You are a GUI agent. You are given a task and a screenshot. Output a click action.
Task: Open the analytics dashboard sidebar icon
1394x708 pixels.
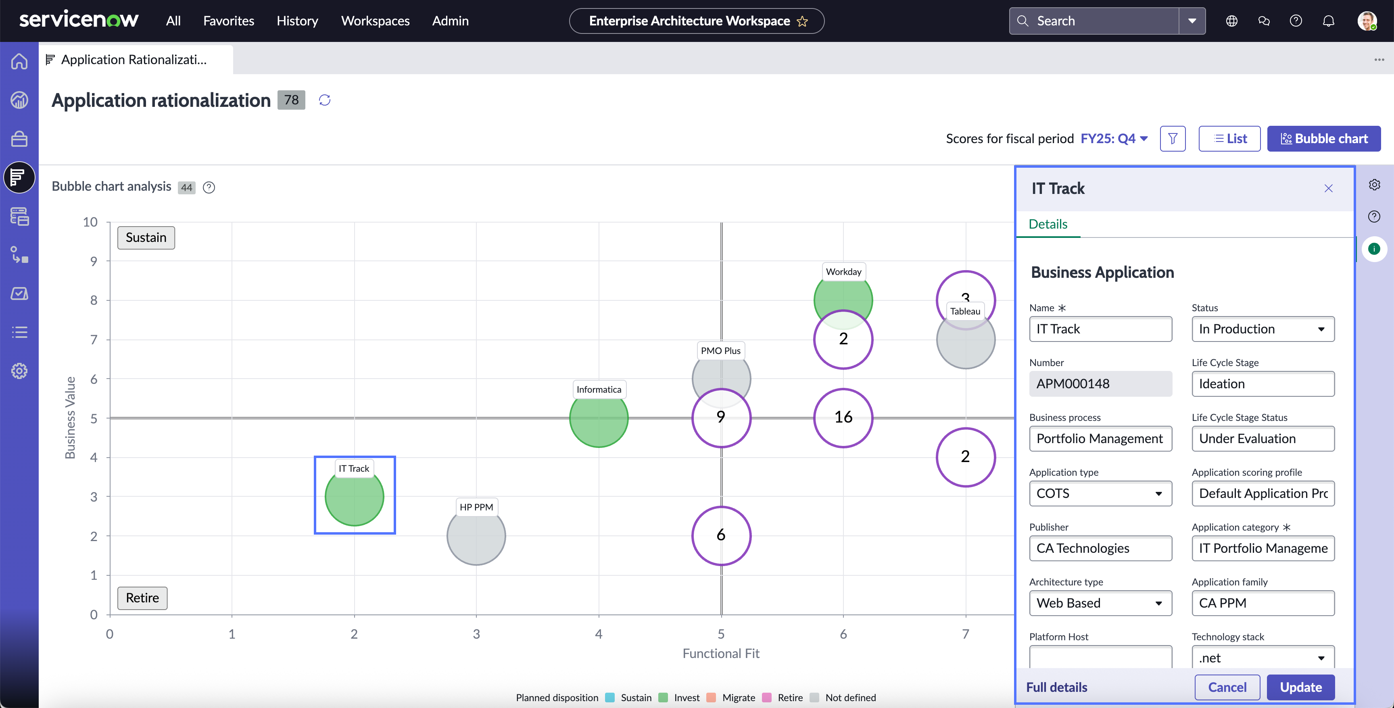pos(19,100)
